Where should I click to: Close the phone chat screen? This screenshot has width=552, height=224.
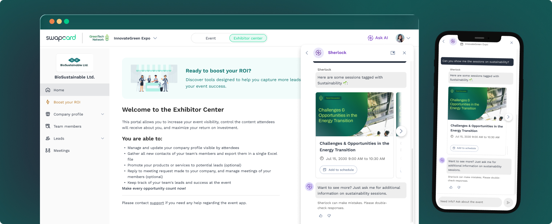click(x=512, y=43)
